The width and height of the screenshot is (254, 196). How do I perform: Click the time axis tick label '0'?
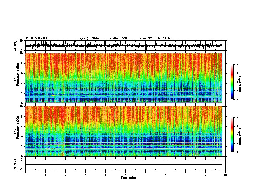25,175
